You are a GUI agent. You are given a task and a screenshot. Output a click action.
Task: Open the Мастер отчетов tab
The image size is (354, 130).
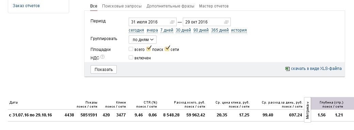click(214, 6)
